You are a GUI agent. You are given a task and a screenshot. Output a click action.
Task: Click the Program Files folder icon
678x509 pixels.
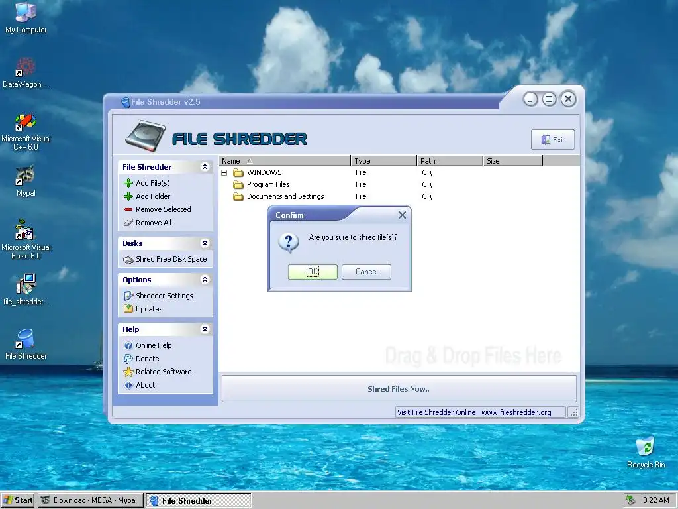[238, 184]
